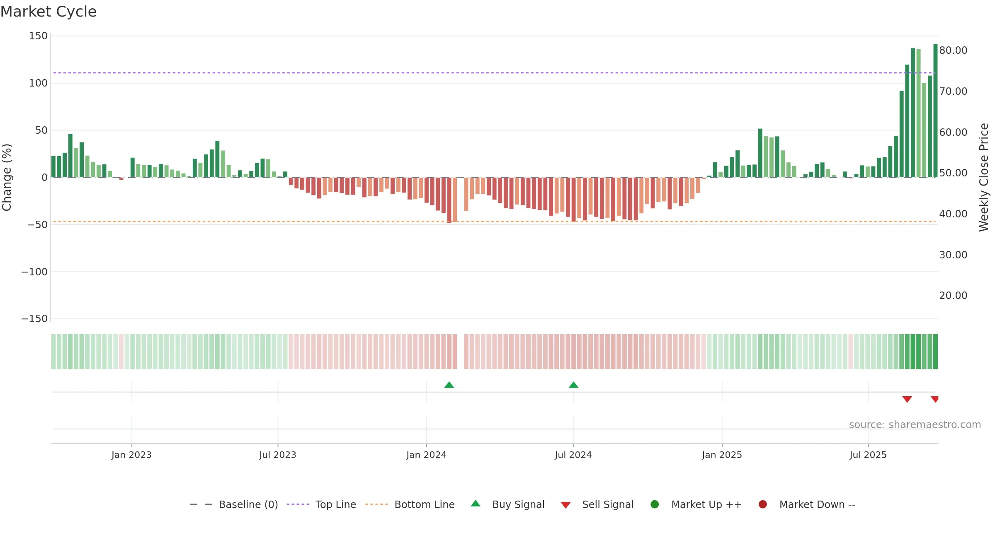This screenshot has width=995, height=559.
Task: Click the Change (%) axis title
Action: [x=7, y=177]
